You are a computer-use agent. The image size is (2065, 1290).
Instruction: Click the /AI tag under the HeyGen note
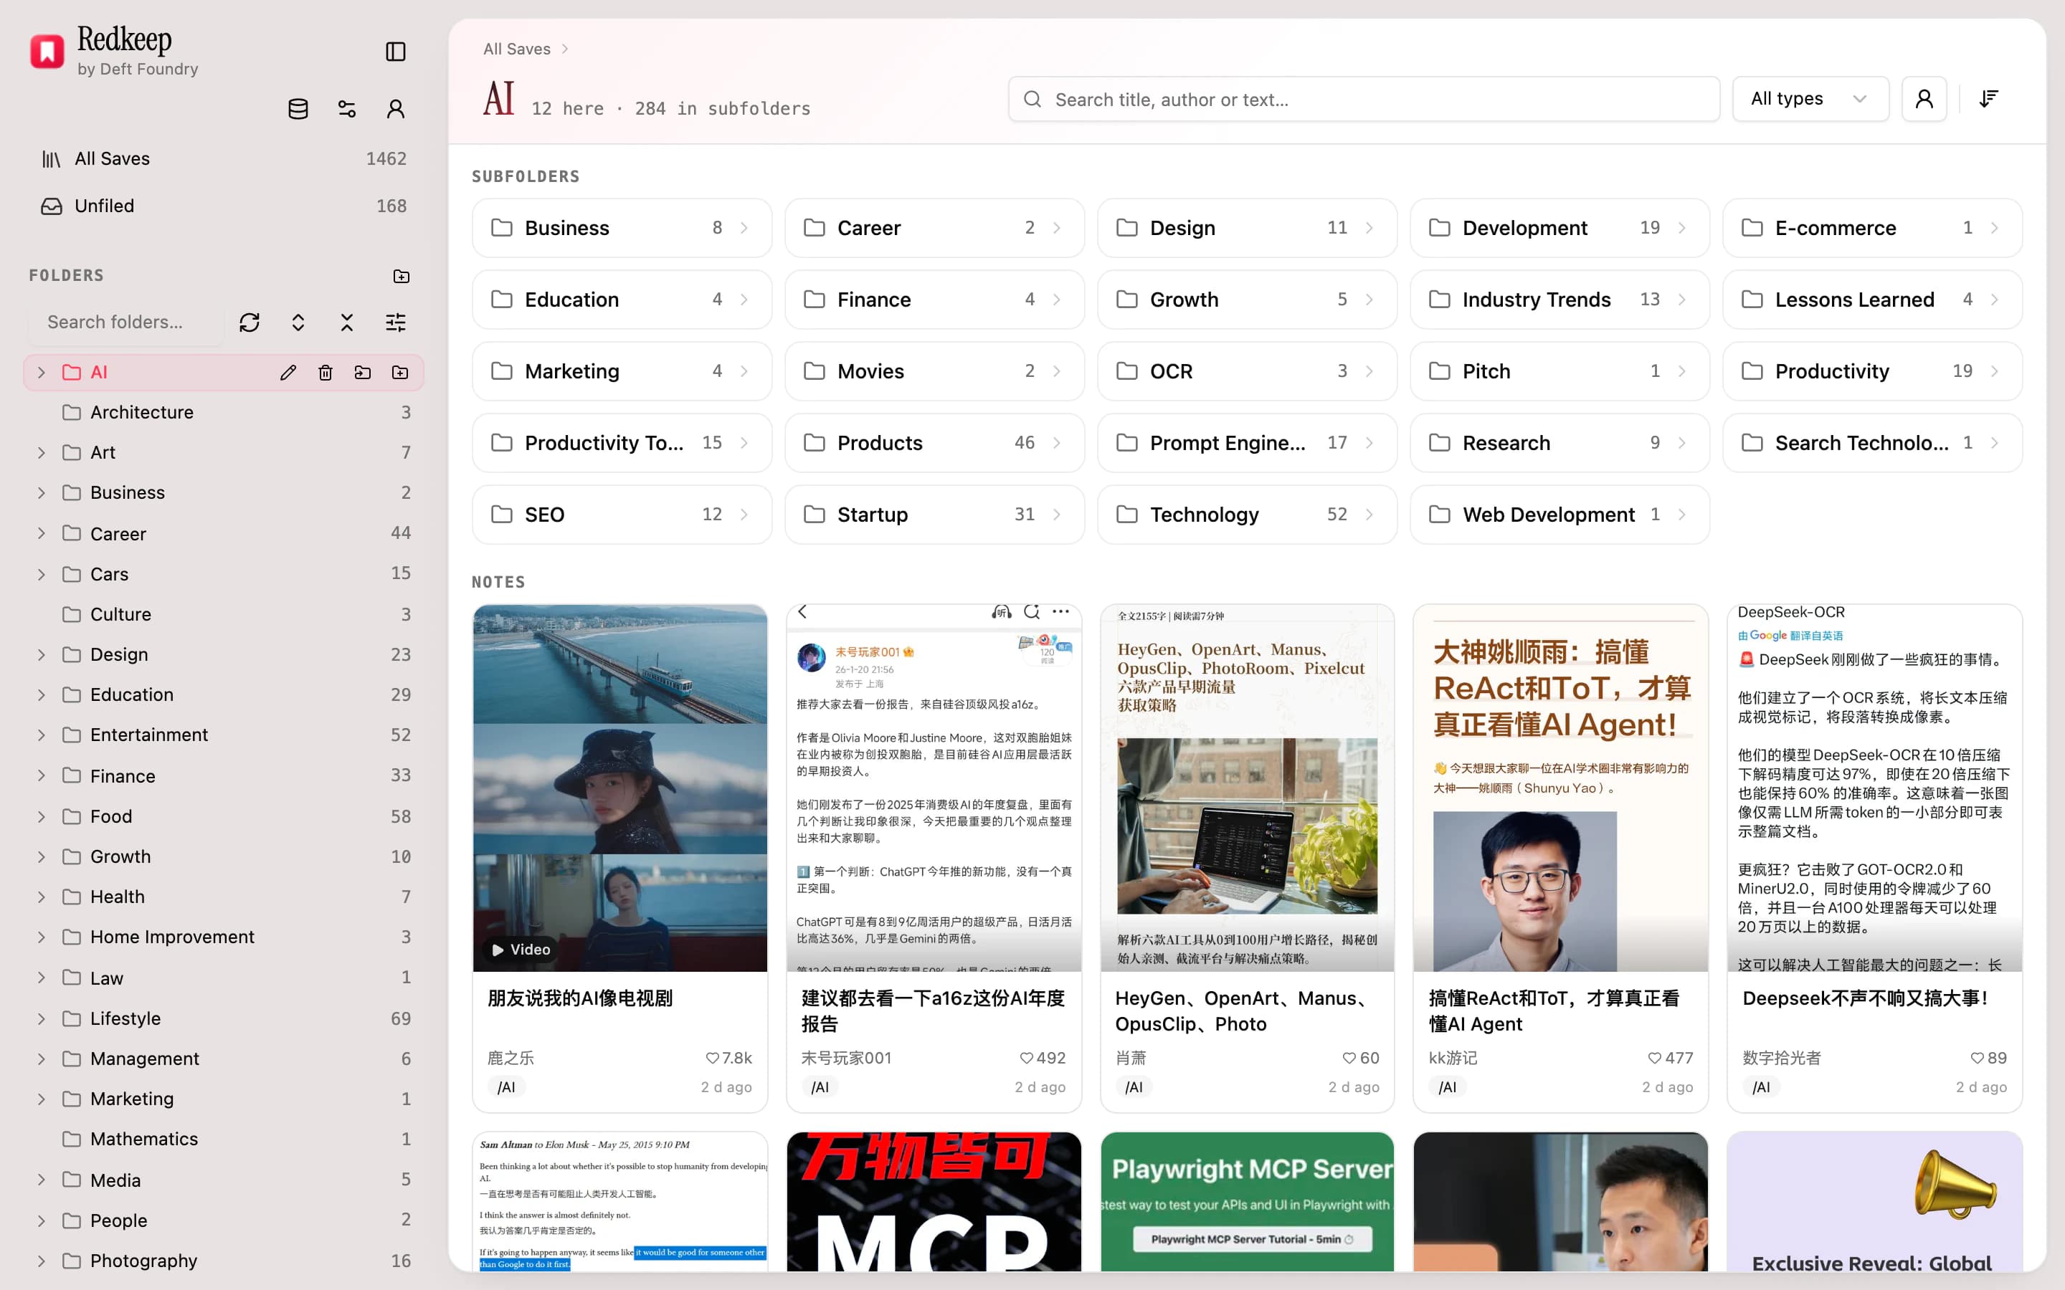[x=1133, y=1087]
